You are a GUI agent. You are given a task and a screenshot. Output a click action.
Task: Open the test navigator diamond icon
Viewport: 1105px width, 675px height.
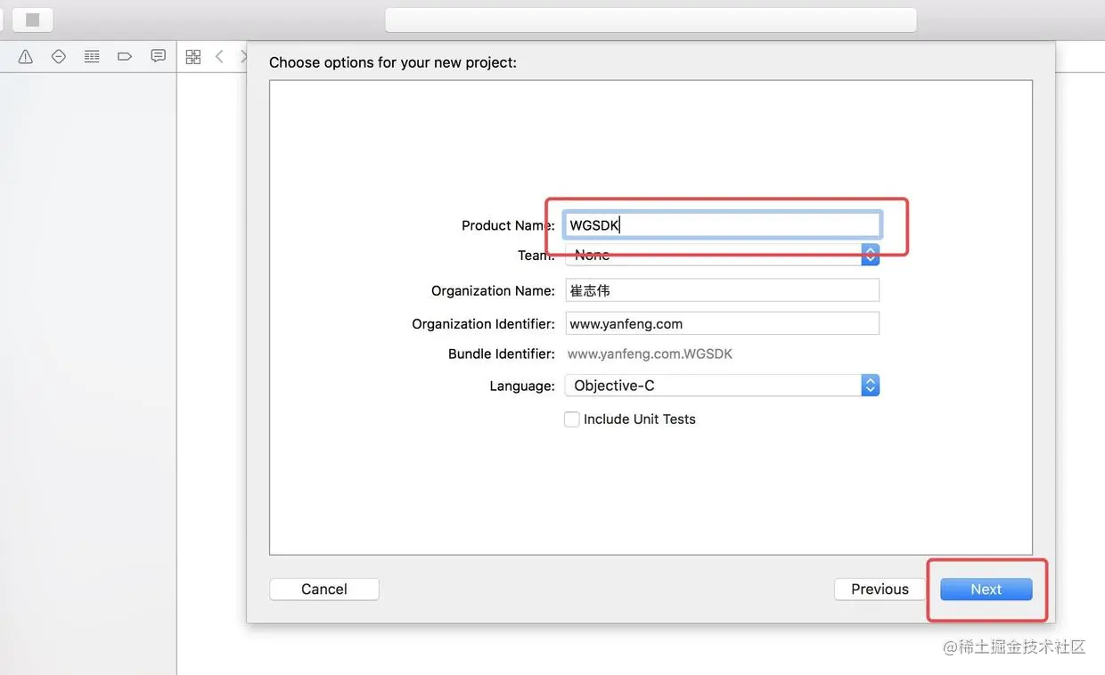coord(59,57)
